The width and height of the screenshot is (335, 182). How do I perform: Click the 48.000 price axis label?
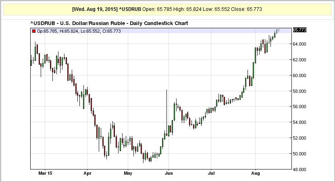pos(299,169)
